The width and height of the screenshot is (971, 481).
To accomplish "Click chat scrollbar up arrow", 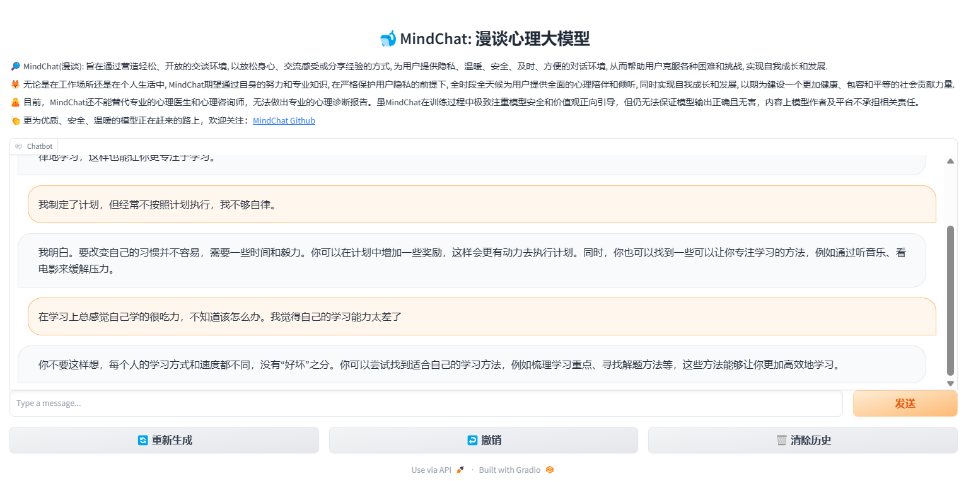I will [x=950, y=161].
